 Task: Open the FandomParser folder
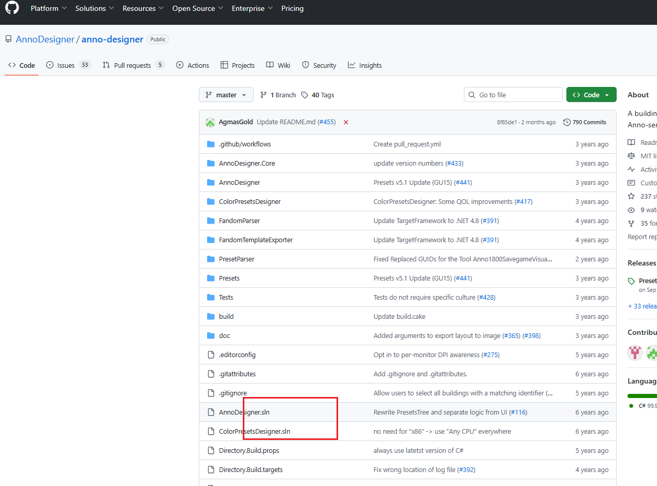point(239,220)
